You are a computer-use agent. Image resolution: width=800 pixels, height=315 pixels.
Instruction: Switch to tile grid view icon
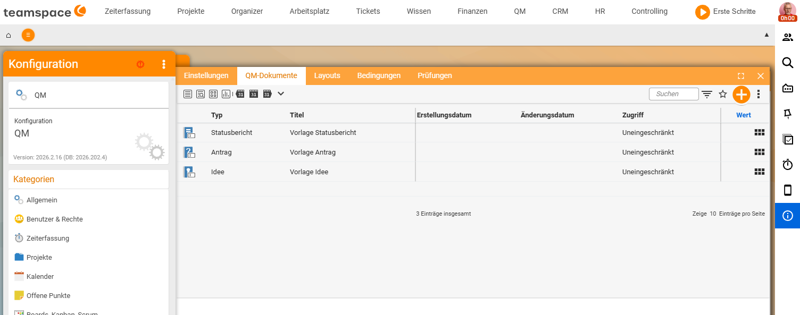pos(213,94)
